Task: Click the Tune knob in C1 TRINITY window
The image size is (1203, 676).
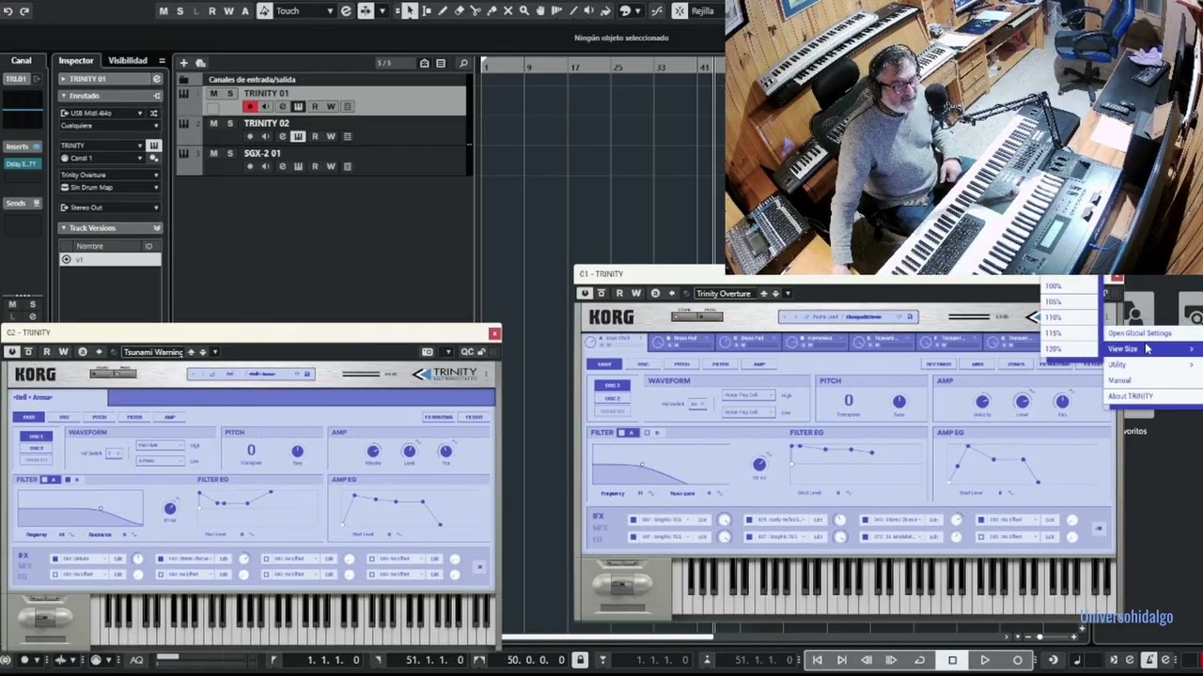Action: coord(898,402)
